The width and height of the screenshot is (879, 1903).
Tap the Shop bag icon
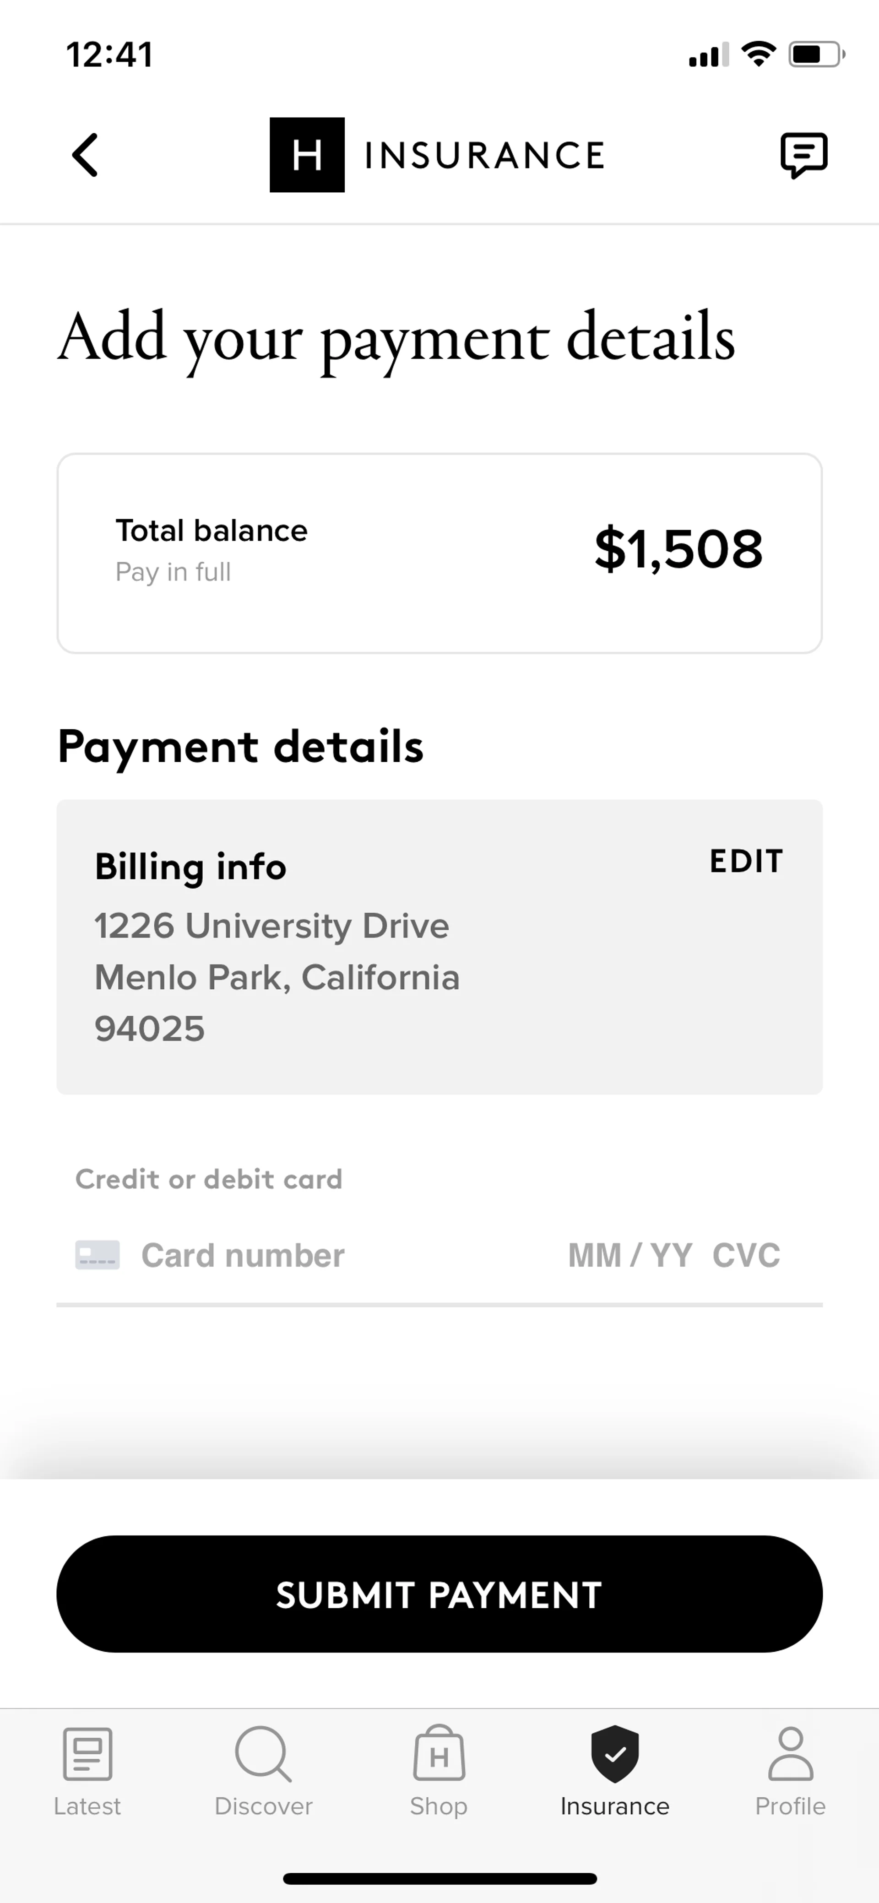pos(439,1754)
